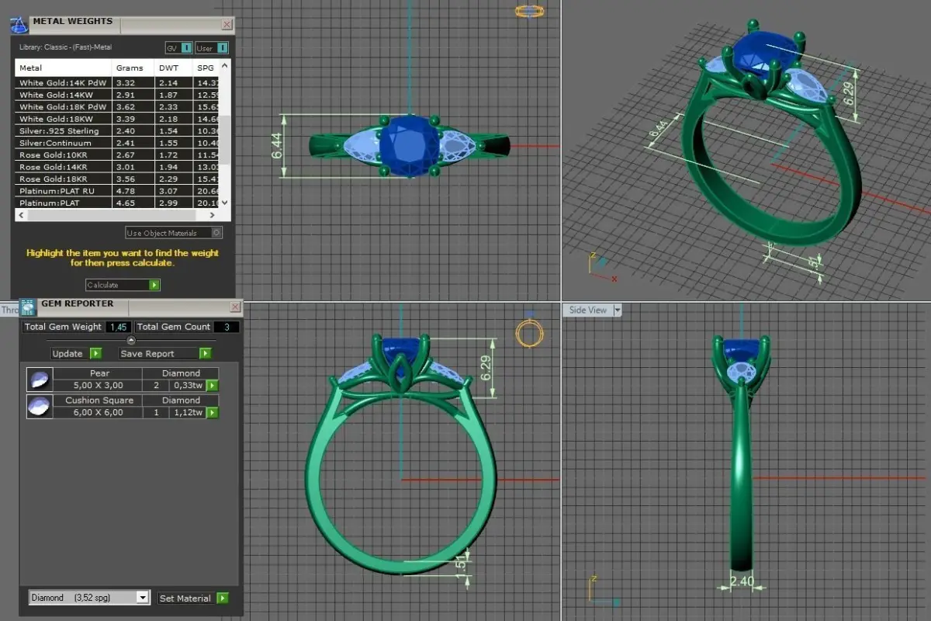Click the Calculate button
931x621 pixels.
[123, 285]
